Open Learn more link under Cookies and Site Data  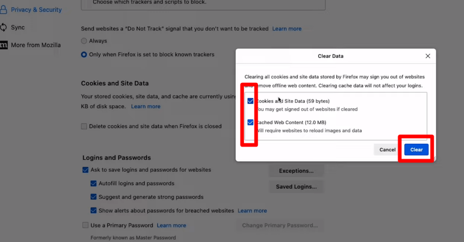tap(145, 106)
